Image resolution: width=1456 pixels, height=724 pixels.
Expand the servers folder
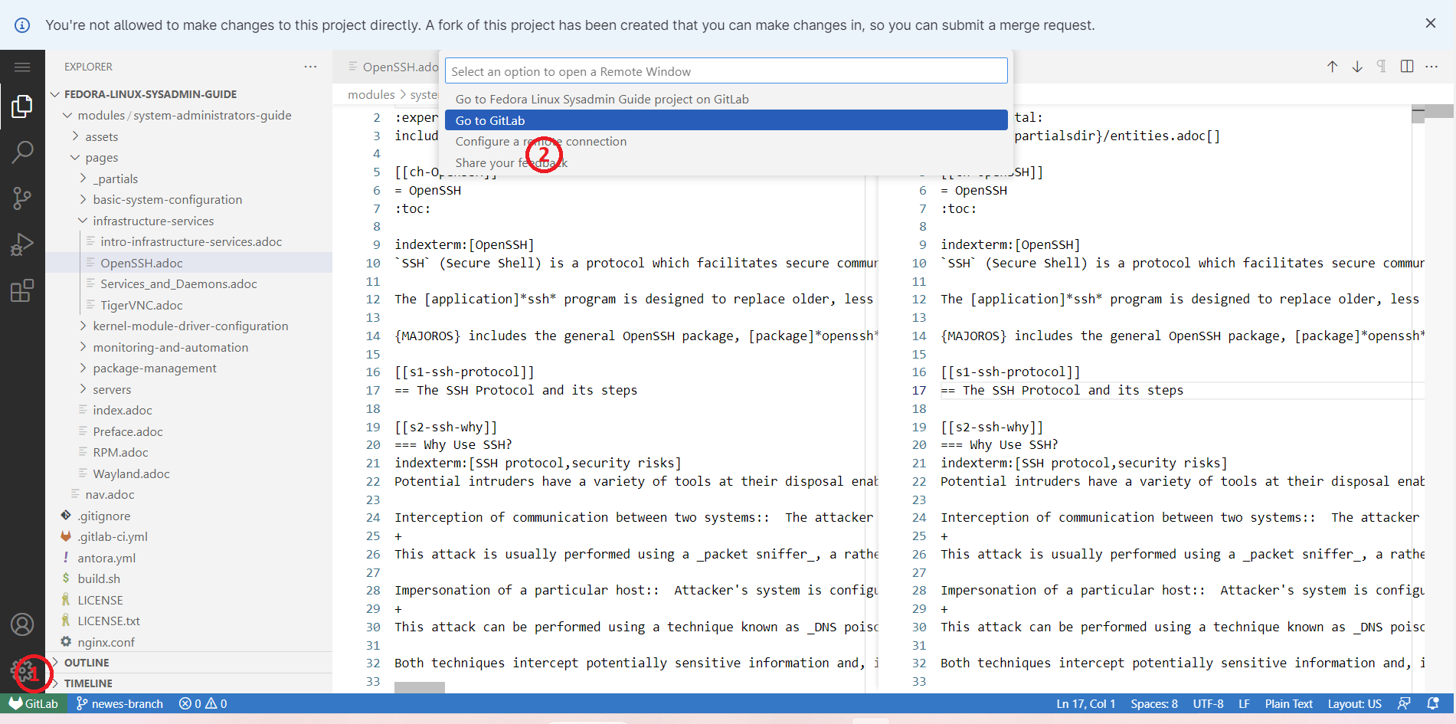(188, 389)
